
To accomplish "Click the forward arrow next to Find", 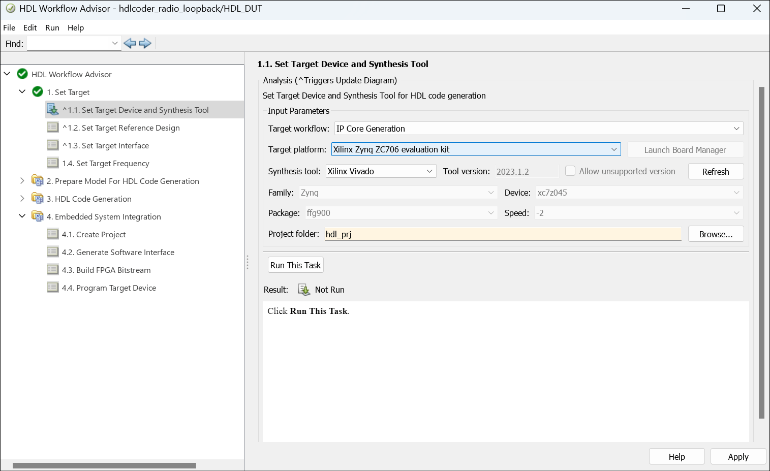I will (x=145, y=43).
